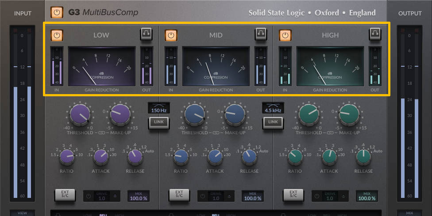Toggle LOW band EXT S/C button
This screenshot has height=216, width=432.
click(65, 195)
